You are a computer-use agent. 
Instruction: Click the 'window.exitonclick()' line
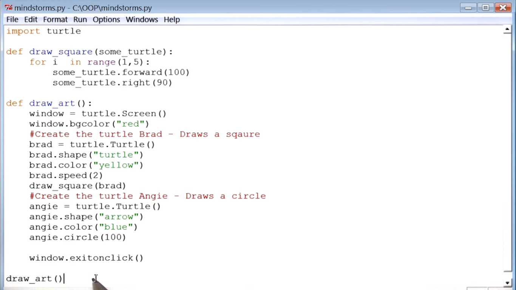(86, 258)
